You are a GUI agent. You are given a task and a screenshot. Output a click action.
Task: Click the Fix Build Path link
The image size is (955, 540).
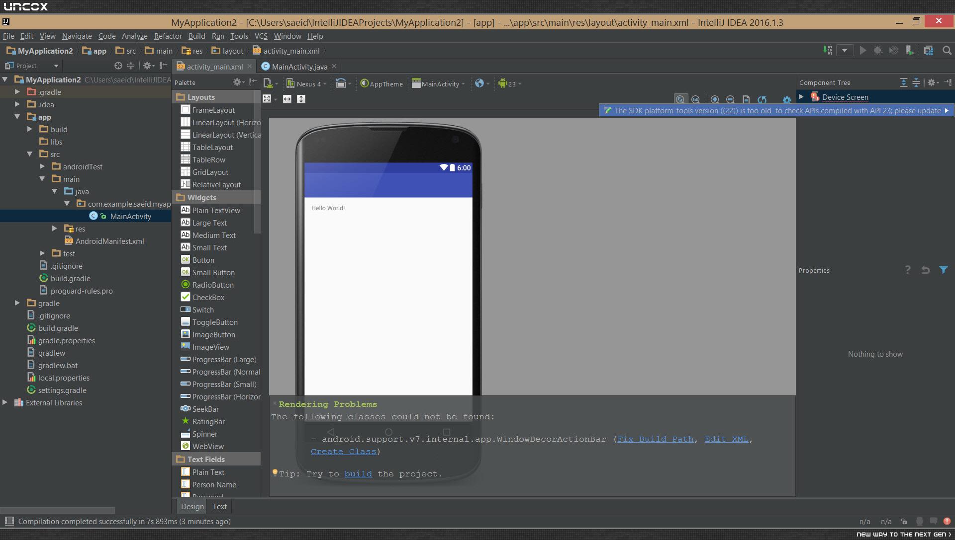(656, 439)
